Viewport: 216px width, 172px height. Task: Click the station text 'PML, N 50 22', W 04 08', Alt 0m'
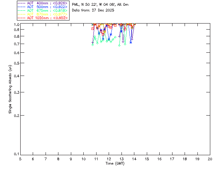click(x=100, y=5)
